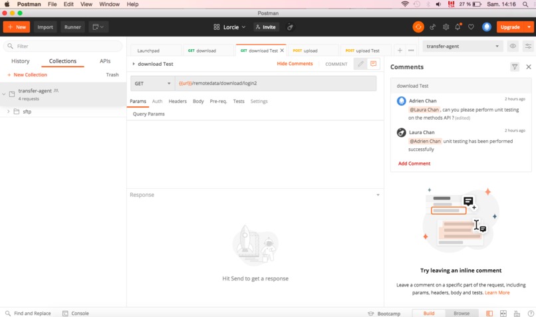
Task: Open the settings gear icon in header
Action: tap(446, 27)
